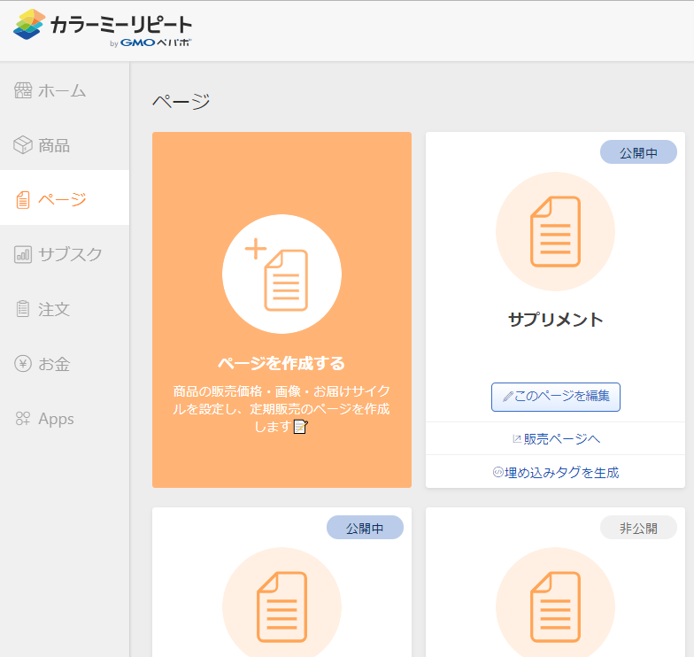The width and height of the screenshot is (694, 657).
Task: Open the 商品 menu item
Action: 65,145
